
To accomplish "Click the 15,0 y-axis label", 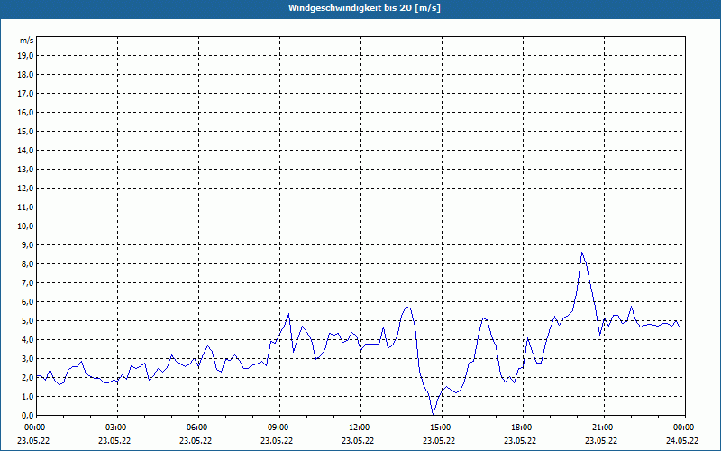I will [x=26, y=131].
